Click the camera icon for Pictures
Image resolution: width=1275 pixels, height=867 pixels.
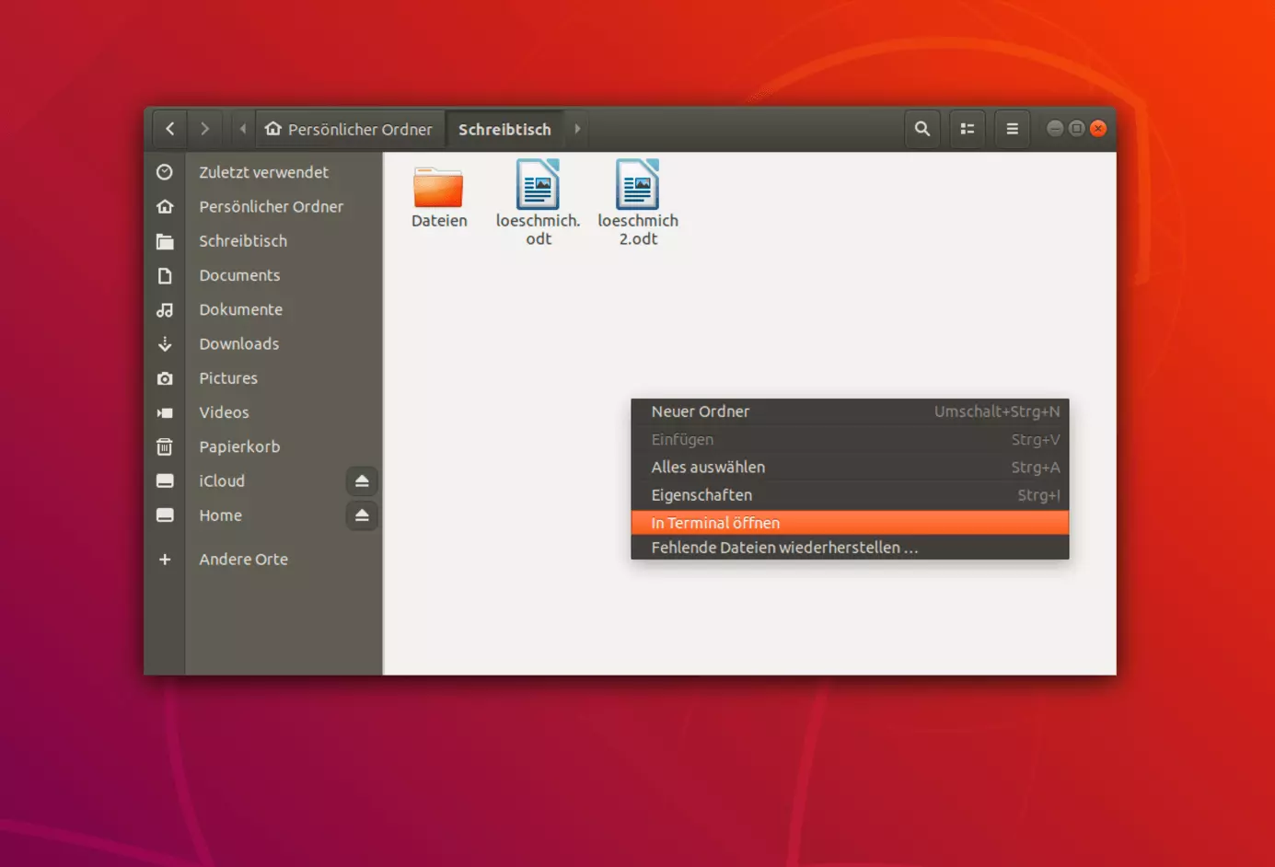[165, 378]
